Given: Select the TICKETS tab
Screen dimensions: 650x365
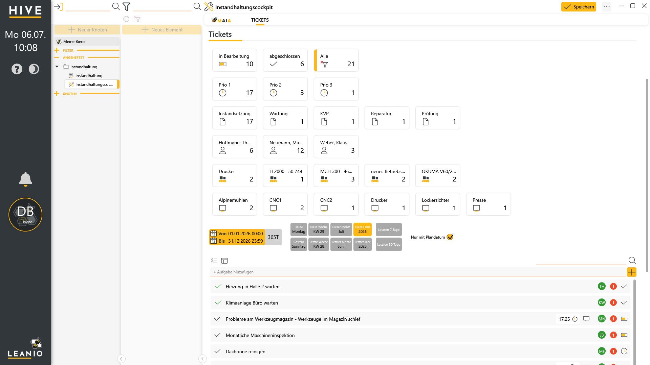Looking at the screenshot, I should 260,20.
